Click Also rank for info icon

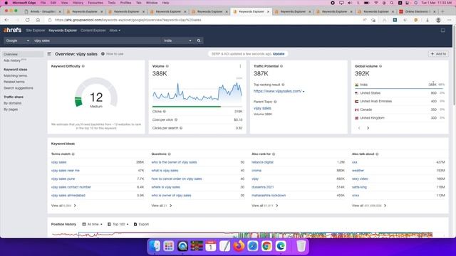274,154
